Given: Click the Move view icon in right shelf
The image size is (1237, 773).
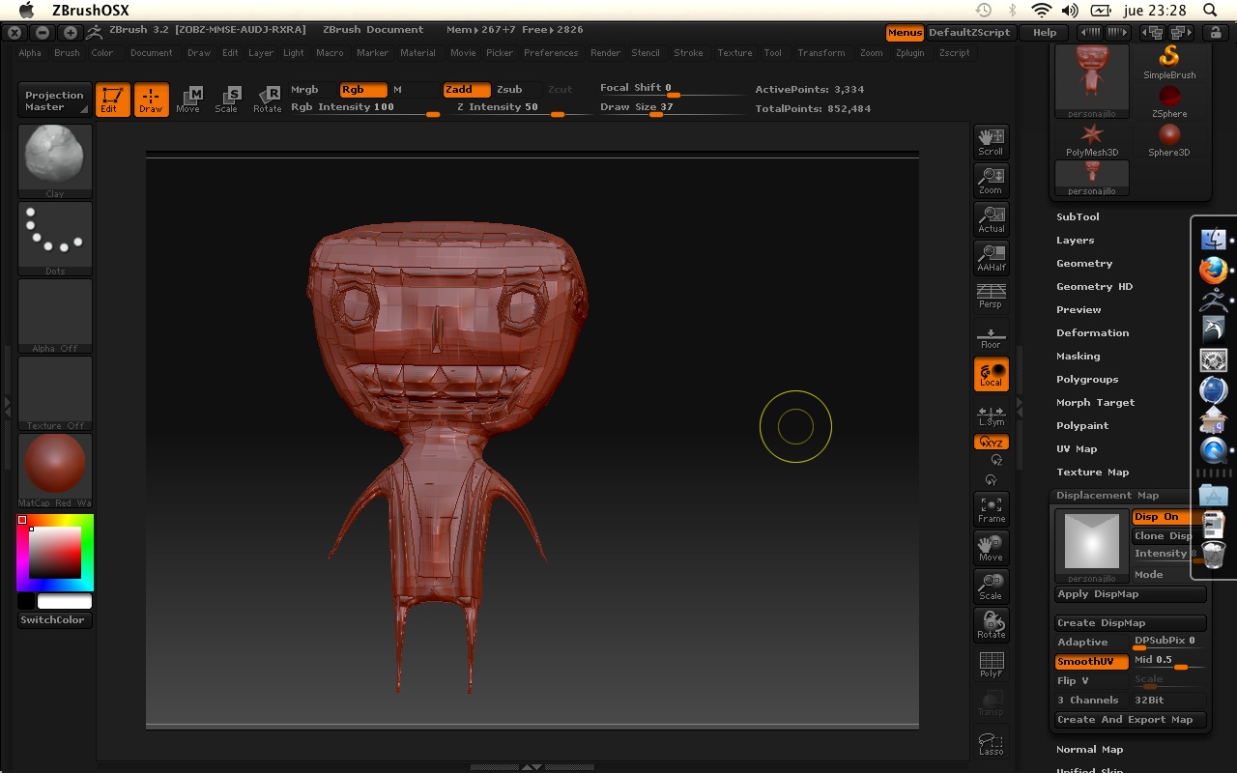Looking at the screenshot, I should click(x=991, y=548).
